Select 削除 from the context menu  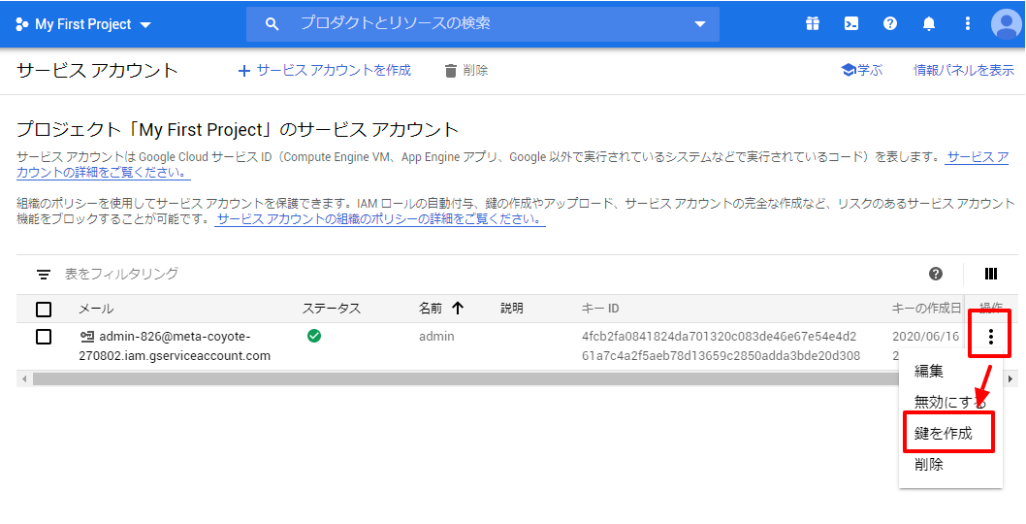(928, 465)
